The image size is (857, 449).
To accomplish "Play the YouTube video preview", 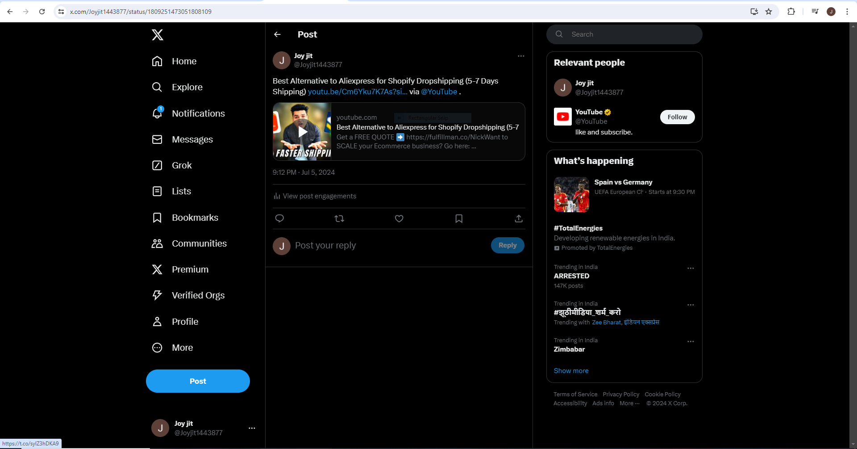I will 302,132.
